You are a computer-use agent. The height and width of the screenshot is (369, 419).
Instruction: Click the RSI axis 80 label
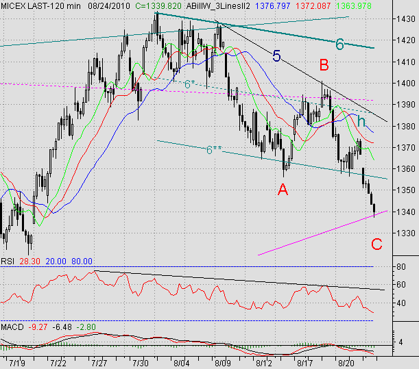pyautogui.click(x=401, y=266)
